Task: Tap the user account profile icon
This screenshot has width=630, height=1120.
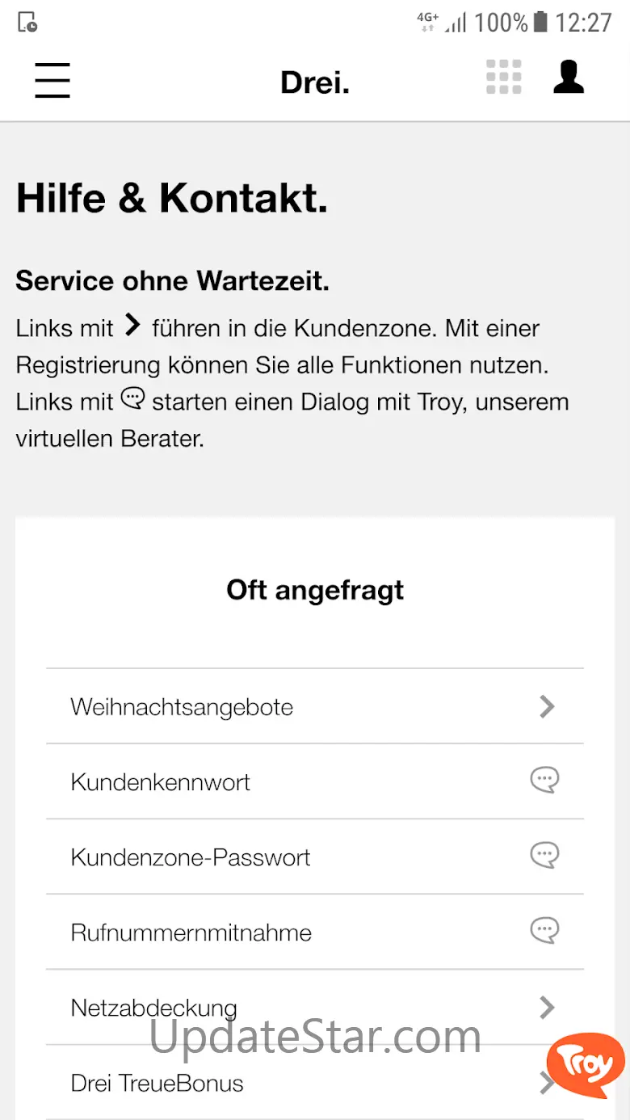Action: coord(569,78)
